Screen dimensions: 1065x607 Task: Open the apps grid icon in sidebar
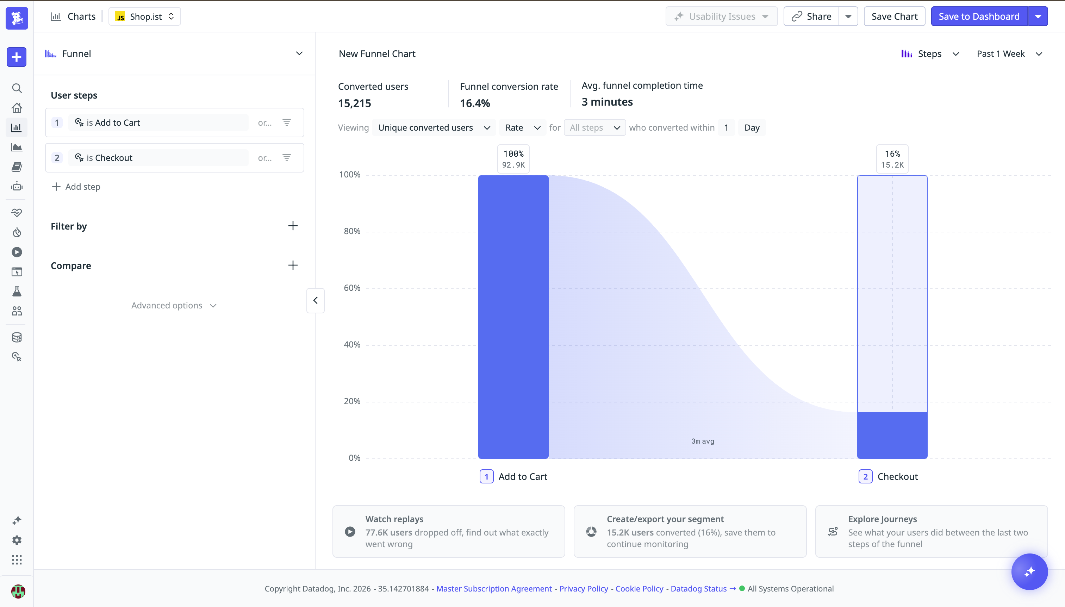17,560
